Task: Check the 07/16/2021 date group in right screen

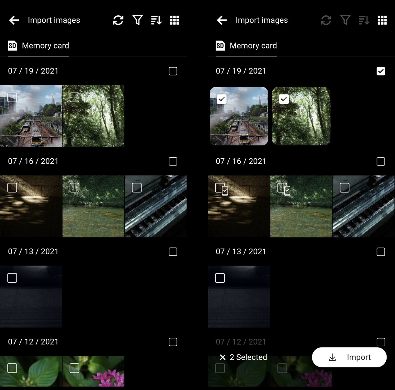Action: 381,161
